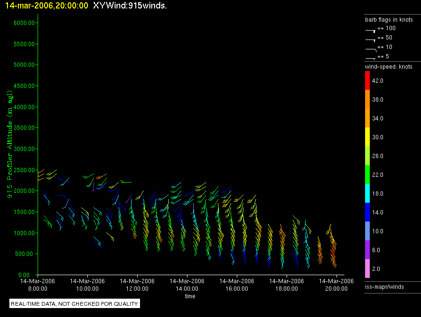Image resolution: width=421 pixels, height=317 pixels.
Task: Select the yellow 30.0 knots color band
Action: point(367,137)
